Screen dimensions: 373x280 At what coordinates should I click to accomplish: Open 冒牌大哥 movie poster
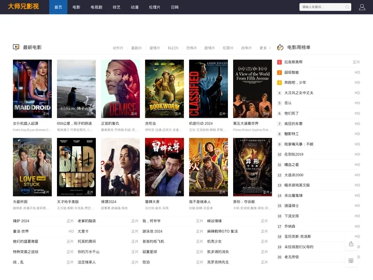pyautogui.click(x=164, y=167)
